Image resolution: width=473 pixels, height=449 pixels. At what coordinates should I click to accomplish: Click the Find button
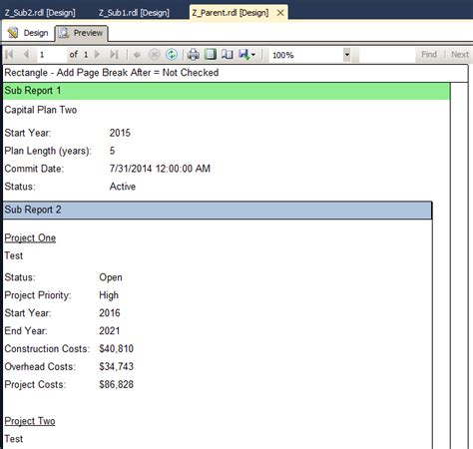point(429,55)
